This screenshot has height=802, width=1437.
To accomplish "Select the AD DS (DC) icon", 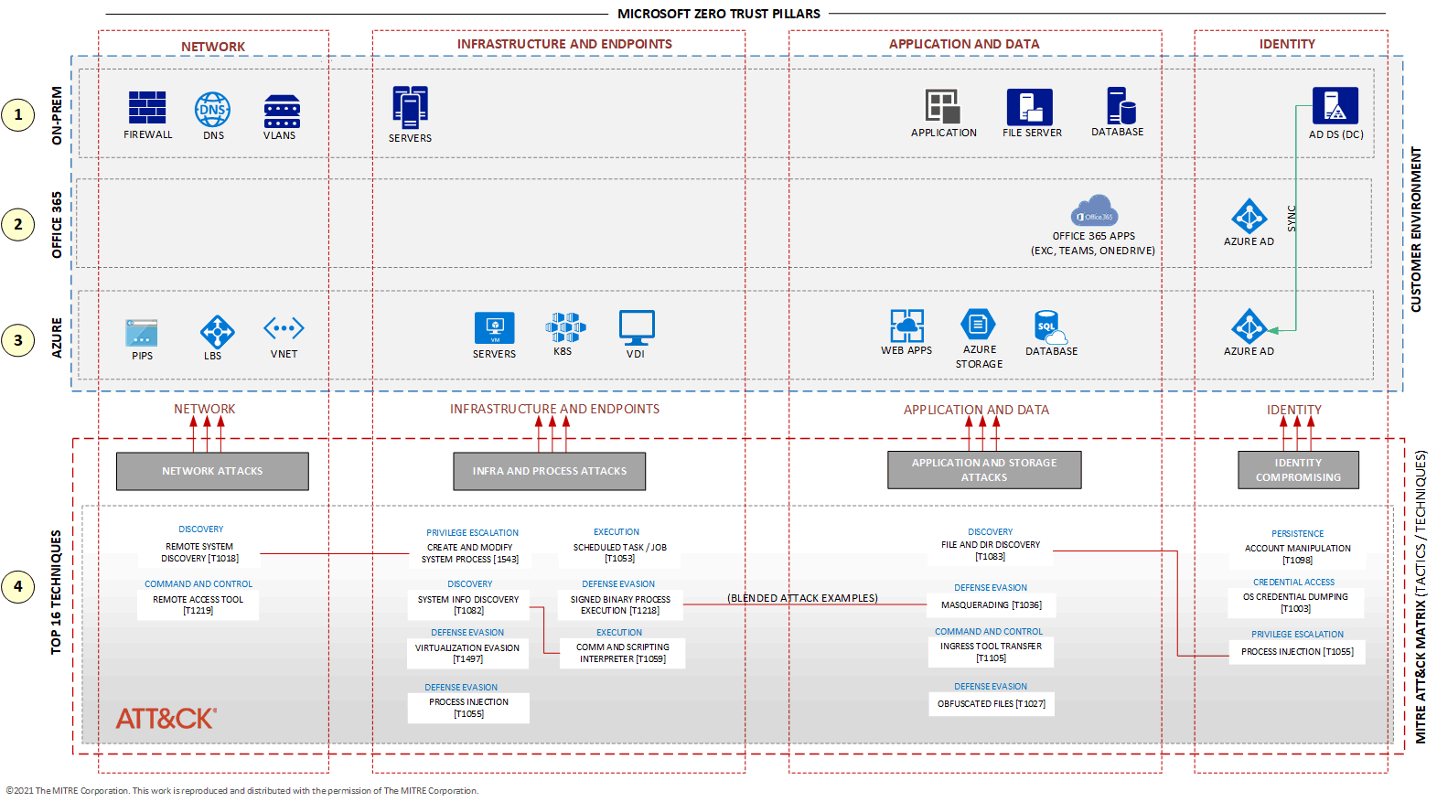I will [1335, 105].
